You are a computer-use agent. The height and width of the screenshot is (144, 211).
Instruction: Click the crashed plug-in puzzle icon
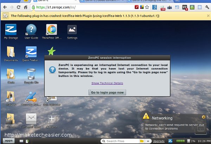[6, 16]
